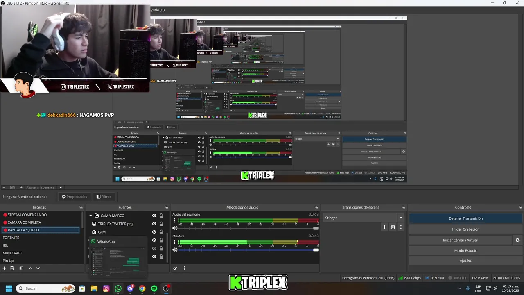Open scene filters icon in Escenas toolbar
The image size is (524, 295).
(x=21, y=268)
